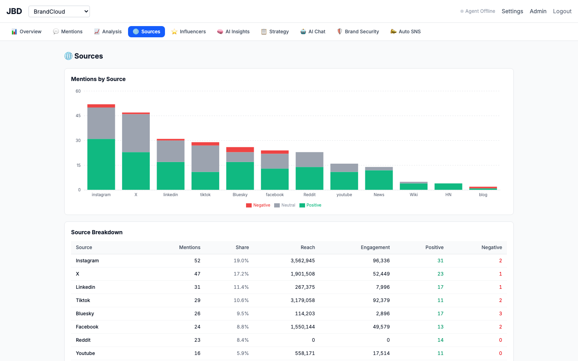Click the engagement value 17,514

click(x=381, y=353)
